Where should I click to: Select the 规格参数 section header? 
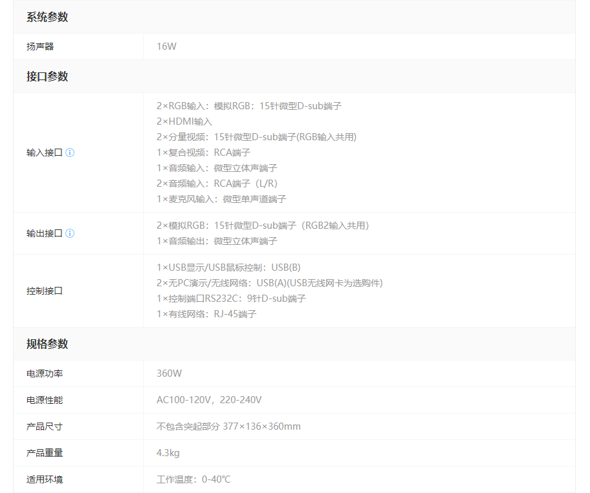coord(47,344)
